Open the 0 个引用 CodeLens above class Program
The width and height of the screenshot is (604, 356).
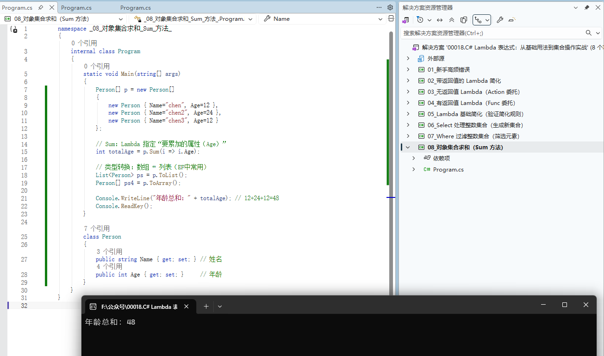coord(84,43)
